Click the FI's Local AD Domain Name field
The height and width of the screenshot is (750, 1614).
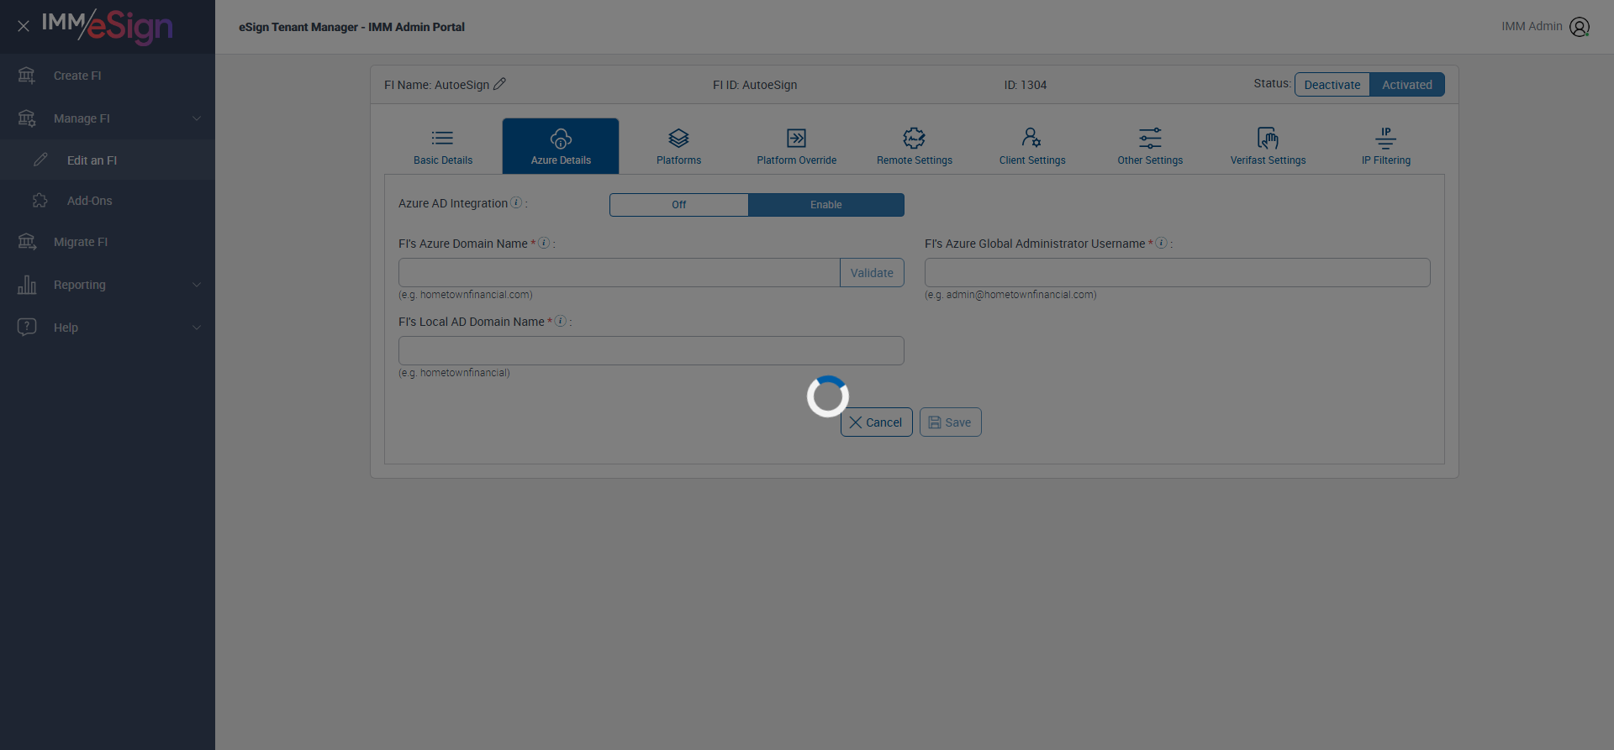click(651, 351)
